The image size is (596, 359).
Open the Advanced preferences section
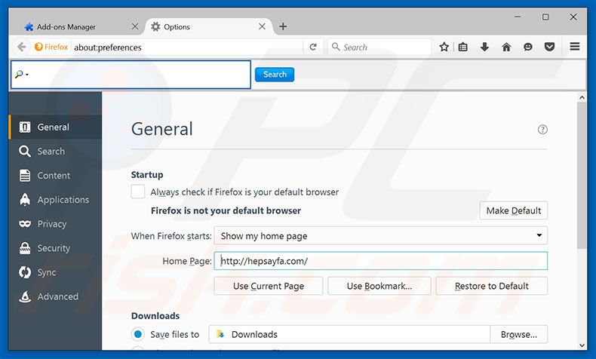tap(55, 296)
